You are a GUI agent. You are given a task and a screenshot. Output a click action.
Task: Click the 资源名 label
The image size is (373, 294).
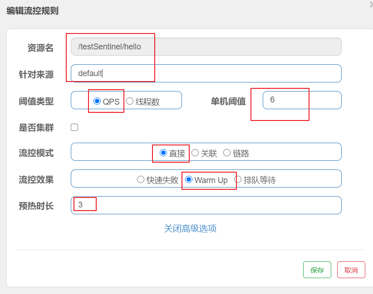pos(40,48)
